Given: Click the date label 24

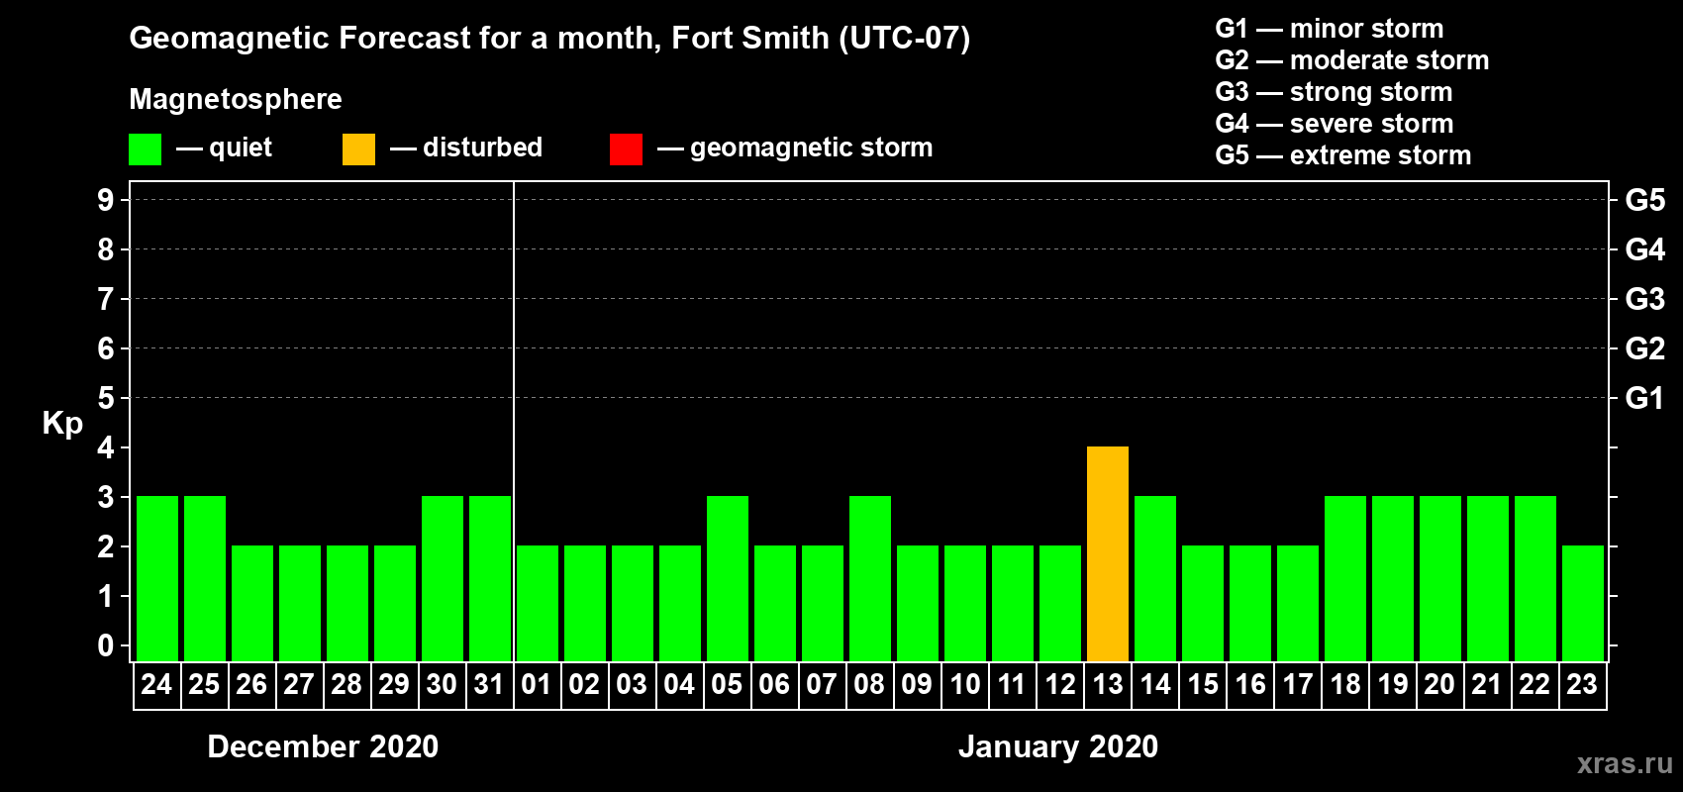Looking at the screenshot, I should point(156,685).
